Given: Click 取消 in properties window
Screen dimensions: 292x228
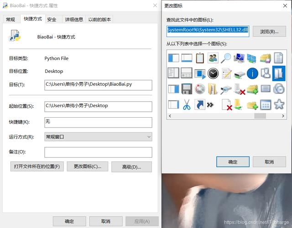Looking at the screenshot, I should click(x=106, y=221).
